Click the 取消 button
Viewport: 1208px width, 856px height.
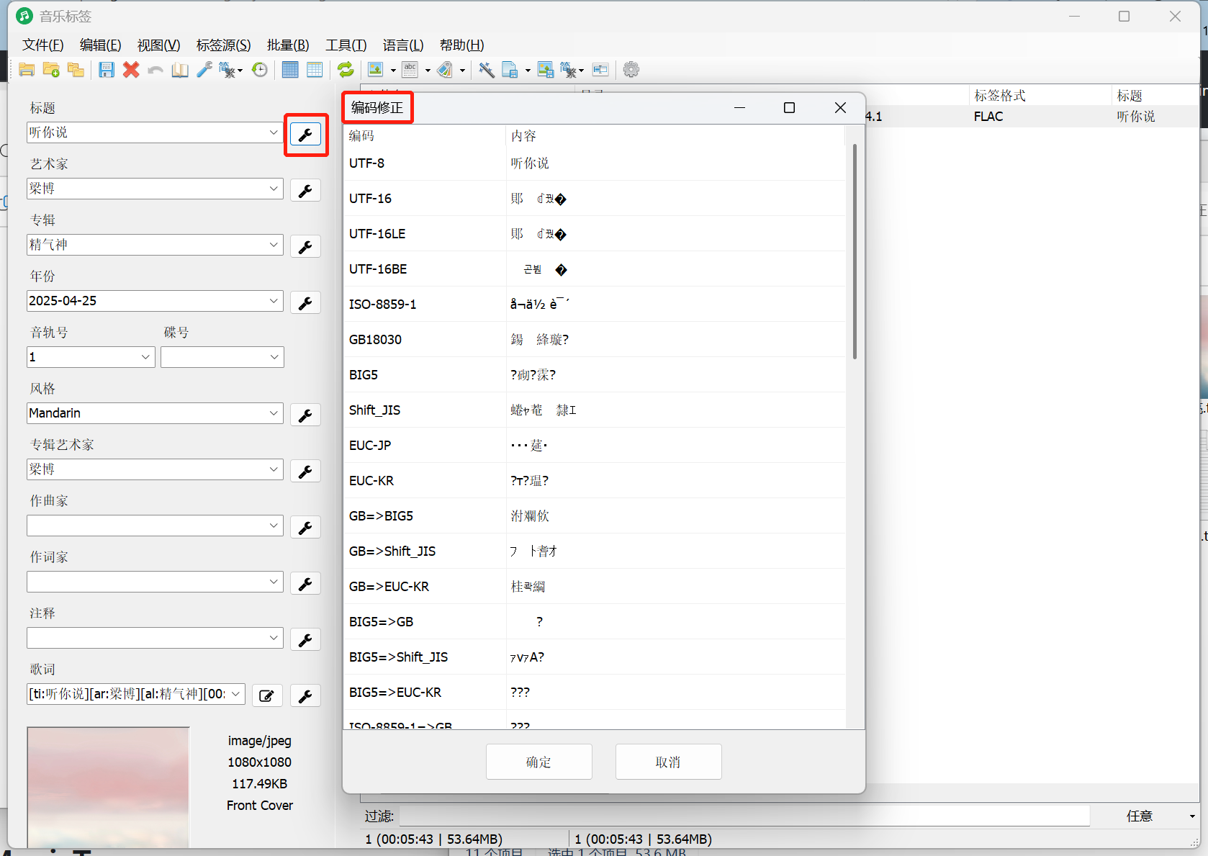pyautogui.click(x=668, y=762)
